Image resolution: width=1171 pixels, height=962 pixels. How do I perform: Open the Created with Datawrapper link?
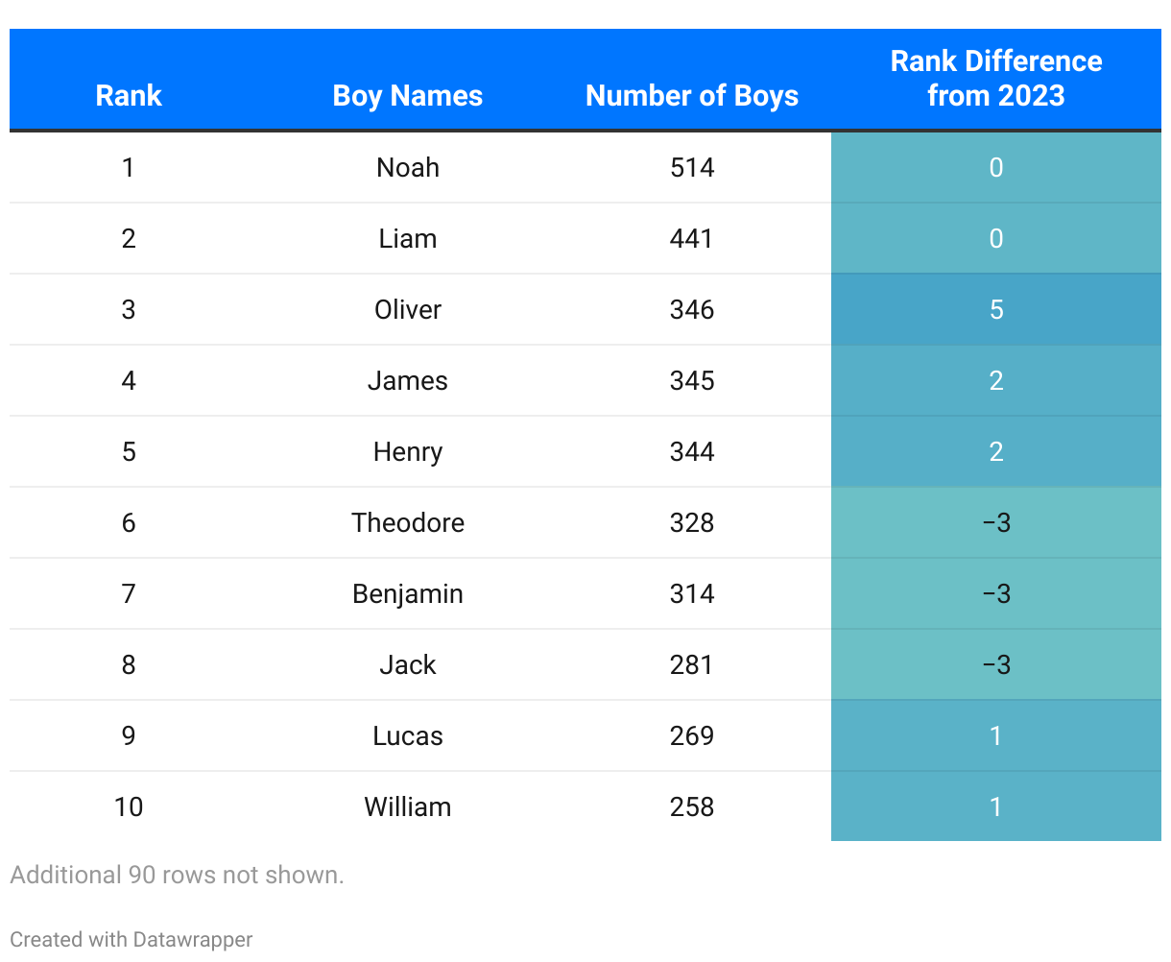(x=131, y=940)
